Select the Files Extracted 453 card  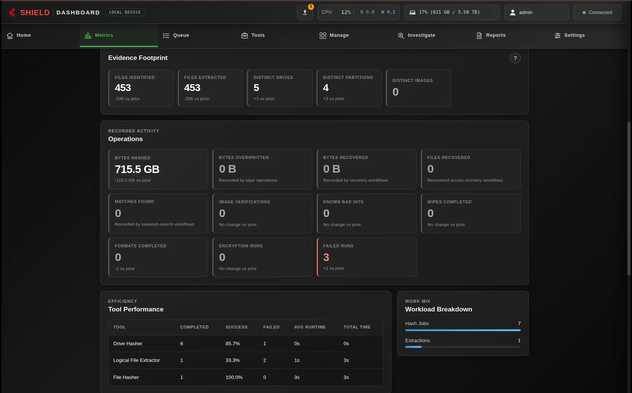click(x=210, y=88)
